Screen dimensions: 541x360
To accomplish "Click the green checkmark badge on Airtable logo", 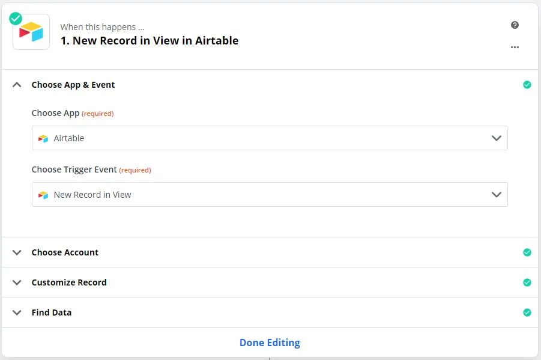I will (16, 19).
